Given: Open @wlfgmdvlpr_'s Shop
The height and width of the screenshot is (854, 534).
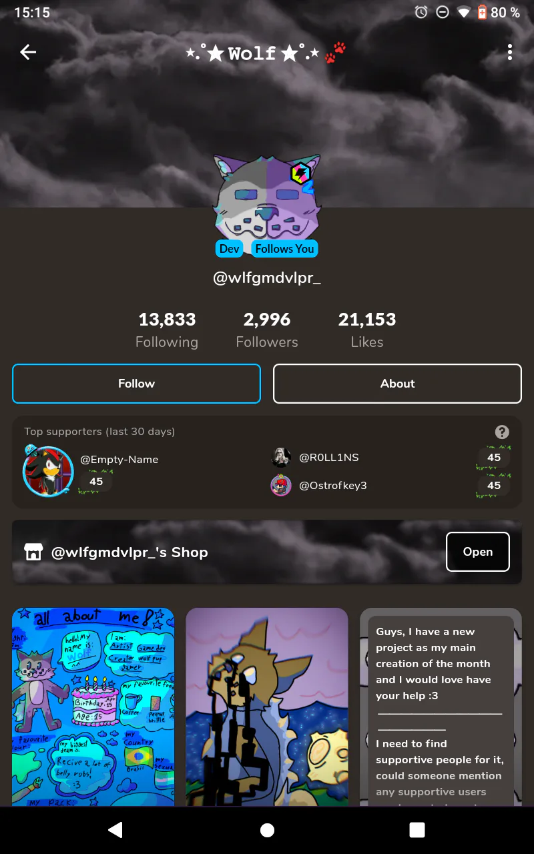Looking at the screenshot, I should coord(478,552).
